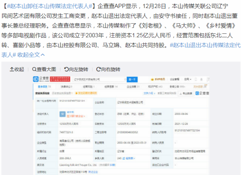Screen dimensions: 241x175
Task: Switch to the 历史信息 28 VIP tab
Action: click(x=200, y=86)
